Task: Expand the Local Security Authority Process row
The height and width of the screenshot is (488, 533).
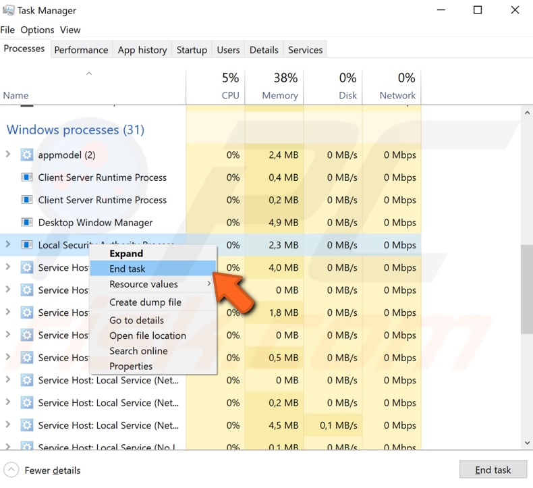Action: [8, 244]
